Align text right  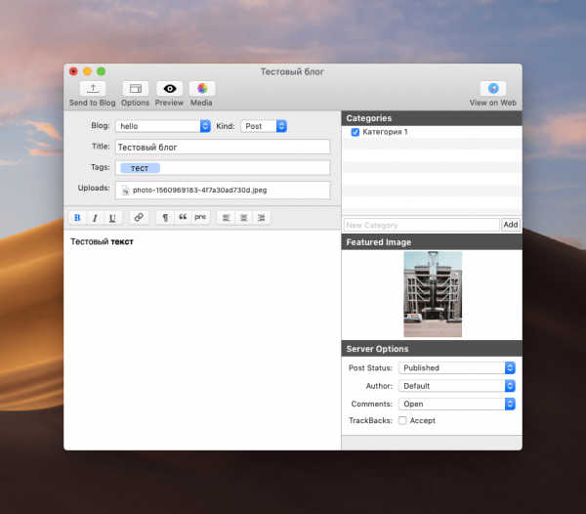pyautogui.click(x=261, y=218)
